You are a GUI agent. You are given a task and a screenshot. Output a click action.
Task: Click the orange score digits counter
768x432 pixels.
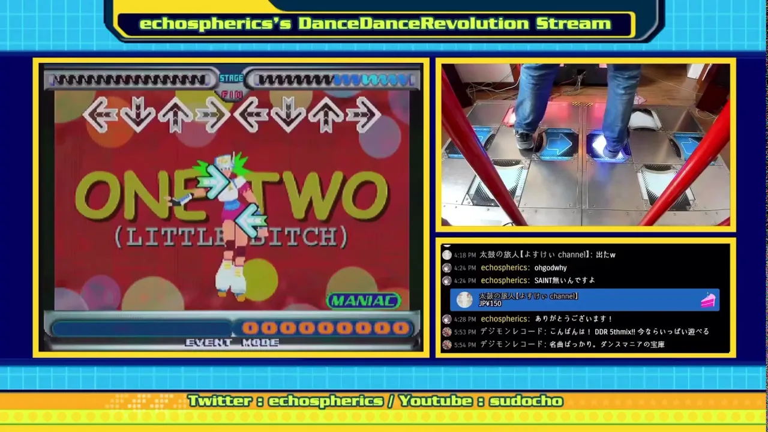click(x=325, y=328)
